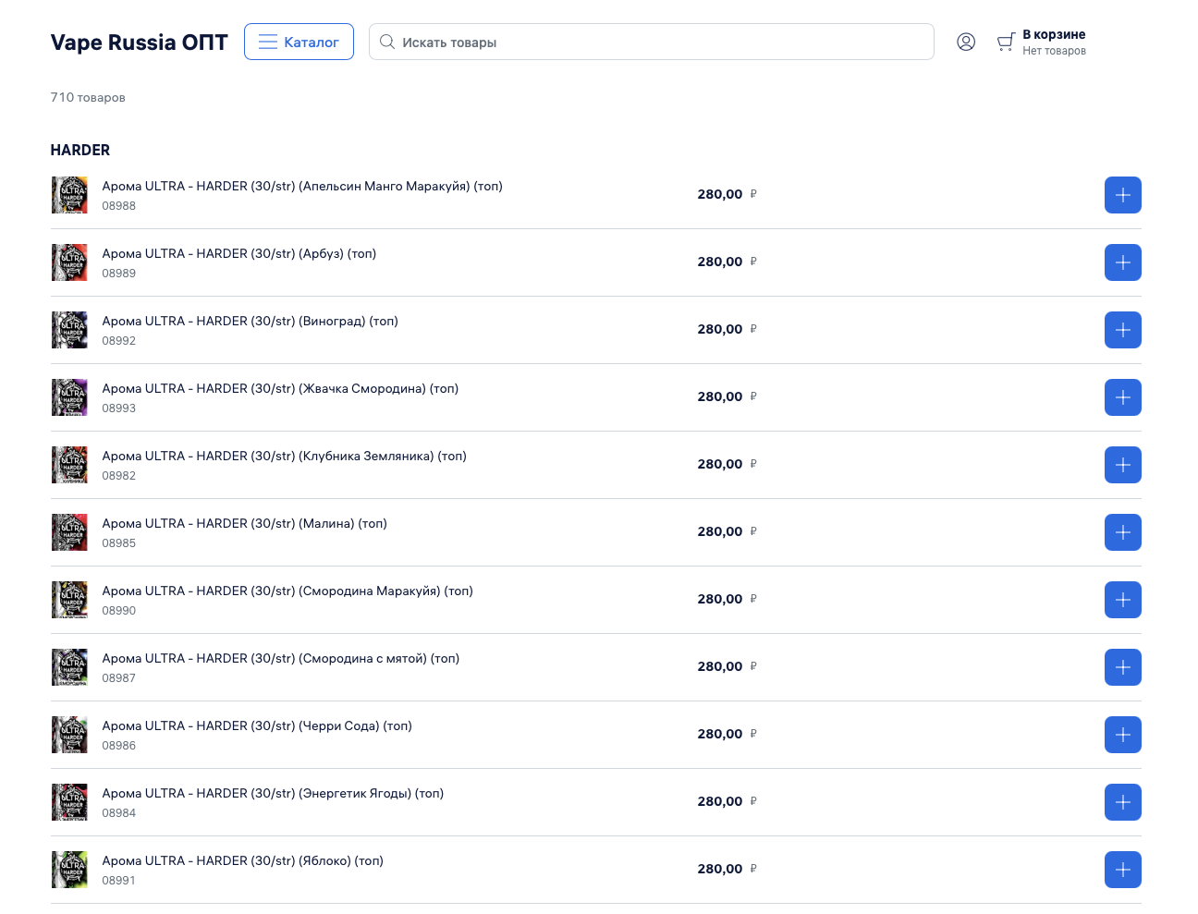Image resolution: width=1198 pixels, height=914 pixels.
Task: Open Энергетик Ягоды product title link
Action: (x=273, y=794)
